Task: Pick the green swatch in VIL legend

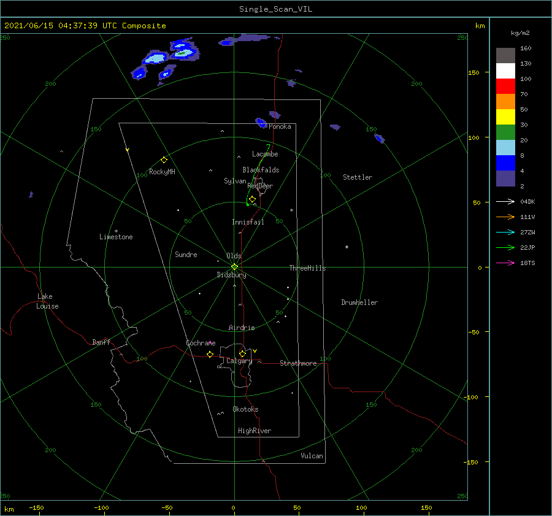Action: (505, 132)
